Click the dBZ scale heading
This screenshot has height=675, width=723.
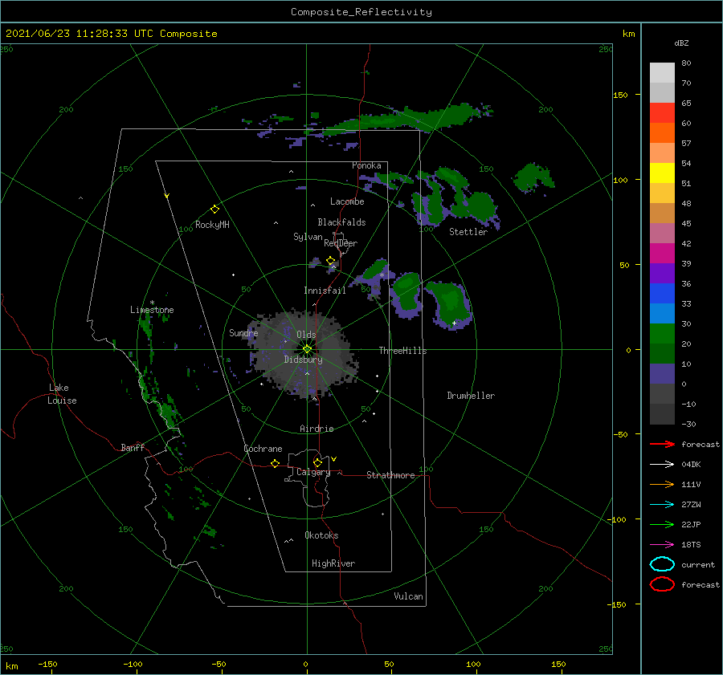click(681, 43)
